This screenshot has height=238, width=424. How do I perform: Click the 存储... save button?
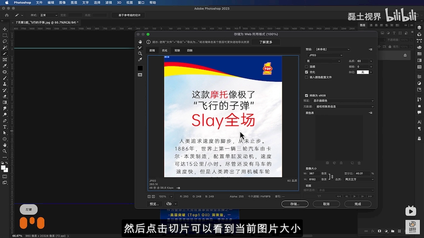pos(295,204)
